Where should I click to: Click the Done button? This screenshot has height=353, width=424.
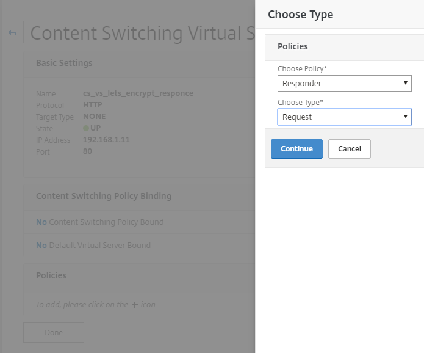(x=54, y=332)
